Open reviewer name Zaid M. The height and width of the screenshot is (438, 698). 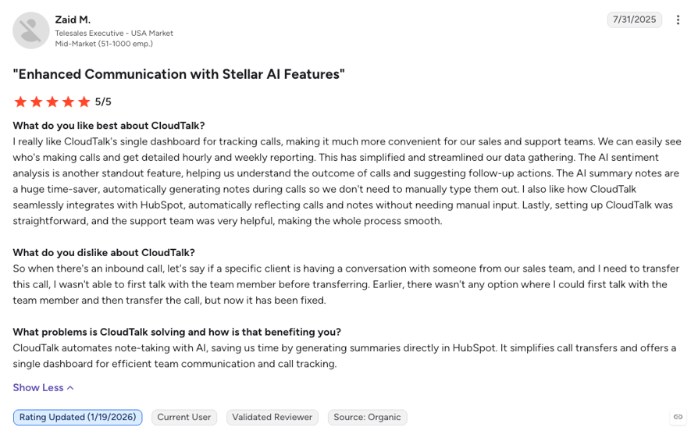(73, 20)
